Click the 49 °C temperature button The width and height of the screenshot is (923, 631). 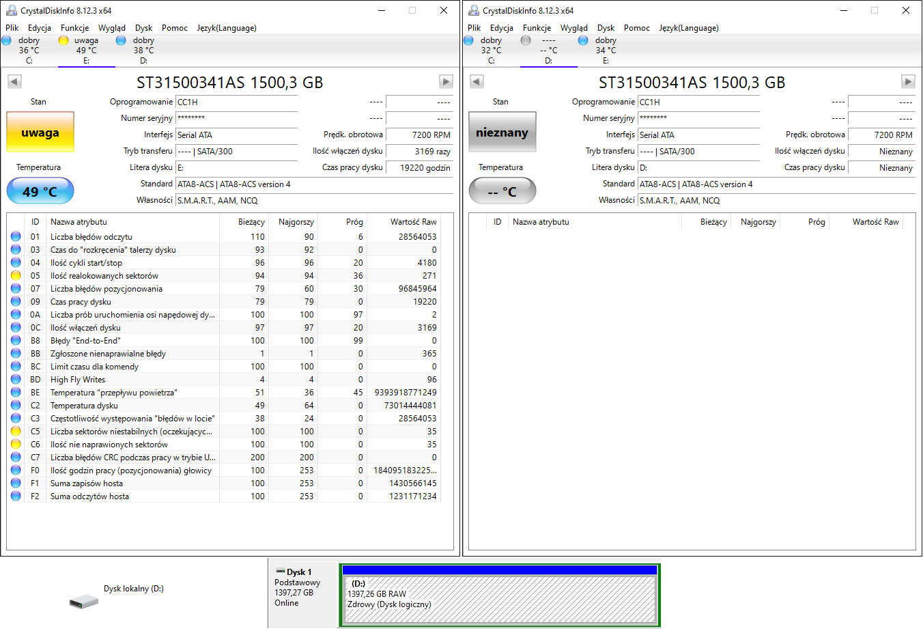point(40,191)
